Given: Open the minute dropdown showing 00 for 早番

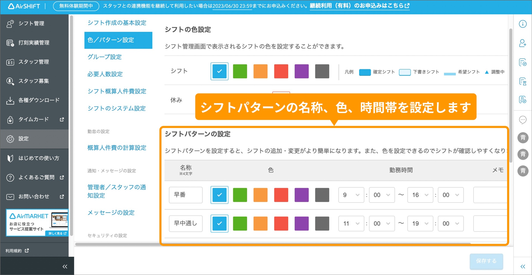Looking at the screenshot, I should (x=382, y=195).
